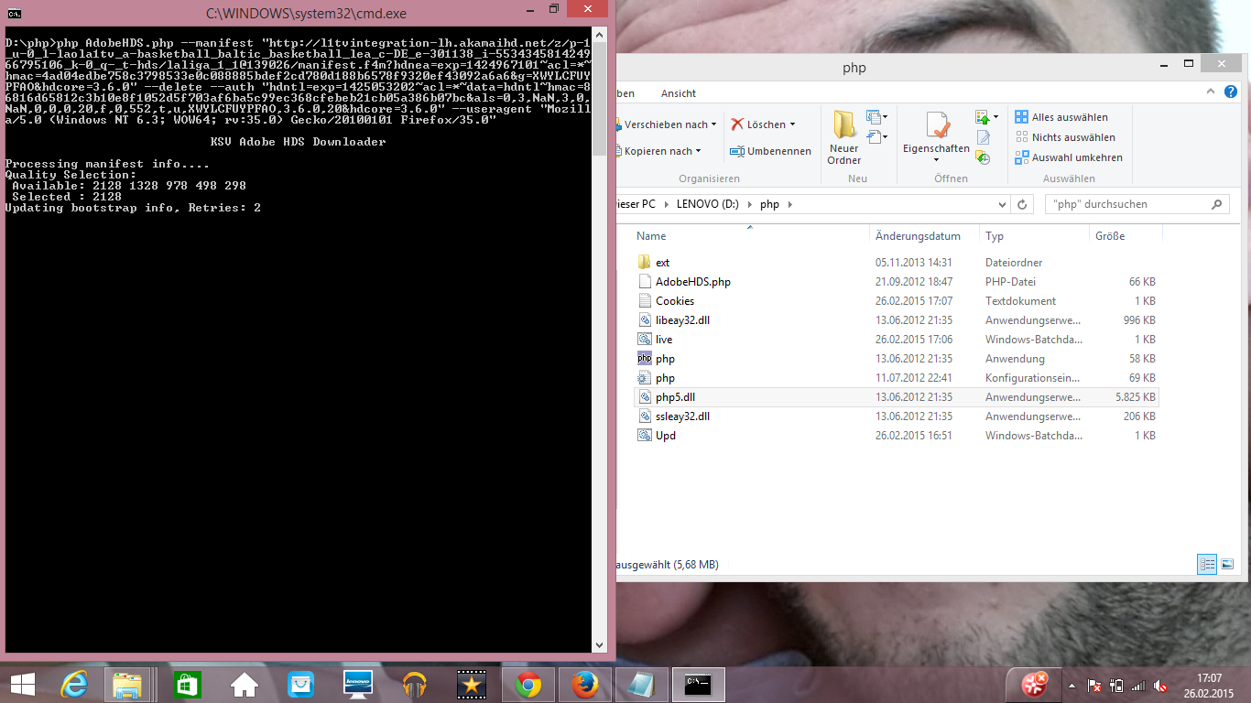Click the Windows Start button
The image size is (1251, 703).
[x=23, y=685]
